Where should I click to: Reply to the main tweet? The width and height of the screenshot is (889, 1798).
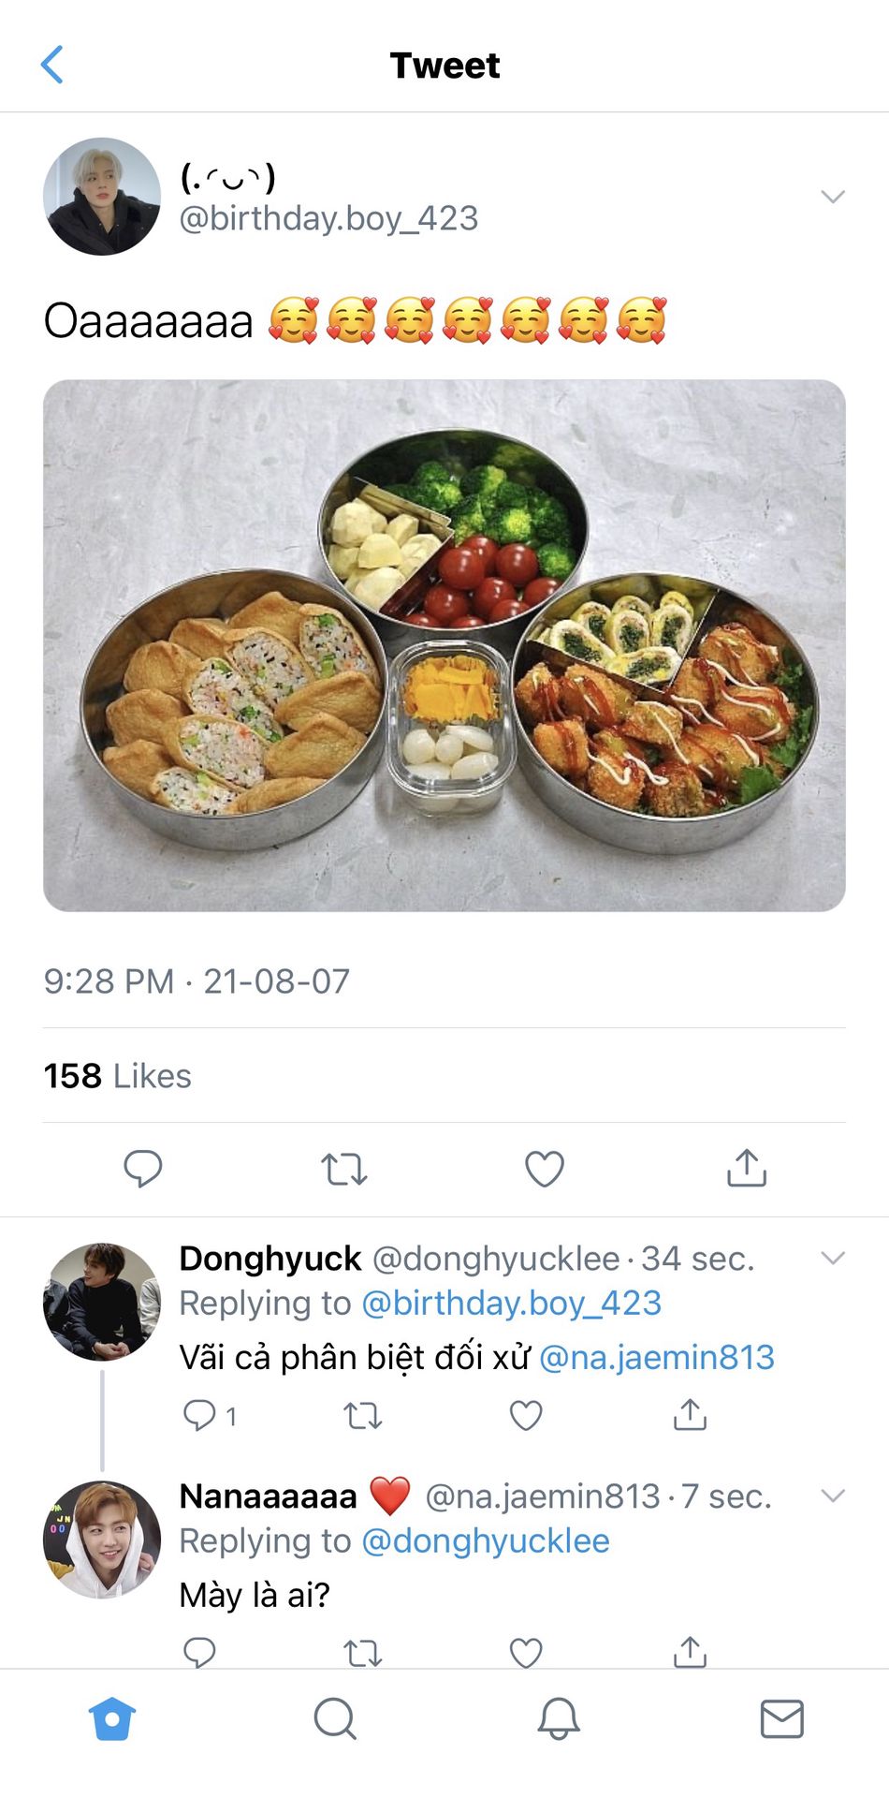coord(143,1168)
